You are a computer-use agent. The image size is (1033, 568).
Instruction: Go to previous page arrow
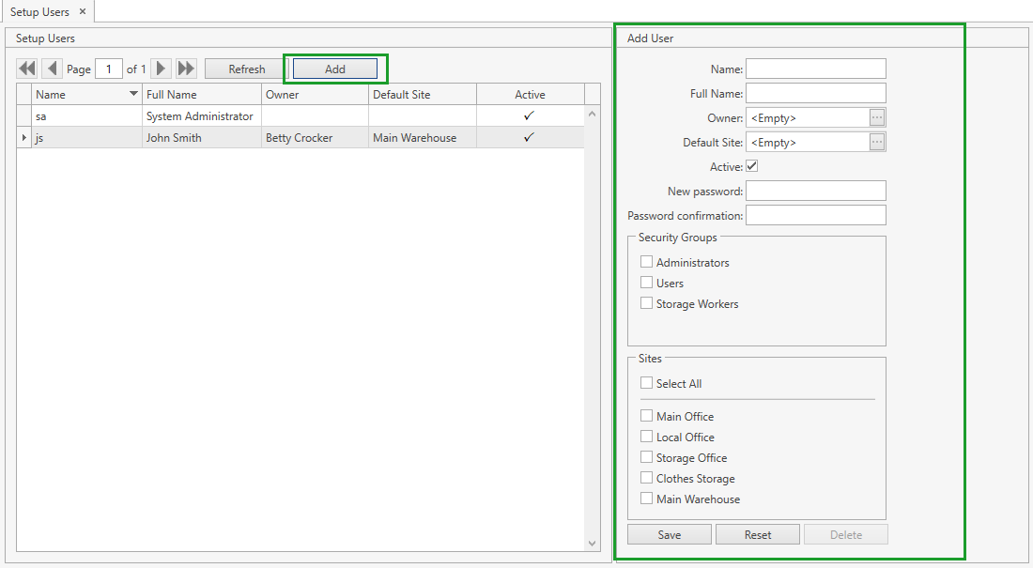point(52,69)
